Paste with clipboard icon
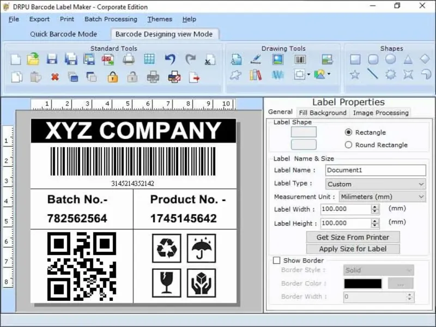Image resolution: width=436 pixels, height=327 pixels. point(35,77)
